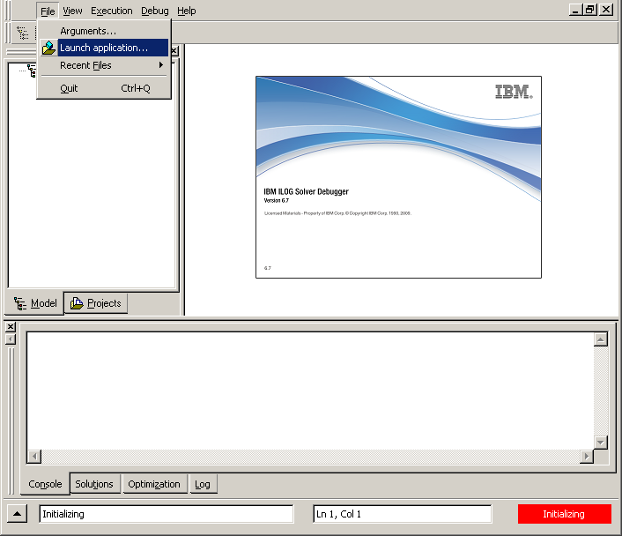The height and width of the screenshot is (536, 622).
Task: Click the console scroll-down arrow
Action: tap(601, 443)
